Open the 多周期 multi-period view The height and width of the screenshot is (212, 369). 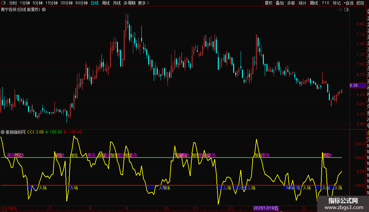pyautogui.click(x=130, y=3)
